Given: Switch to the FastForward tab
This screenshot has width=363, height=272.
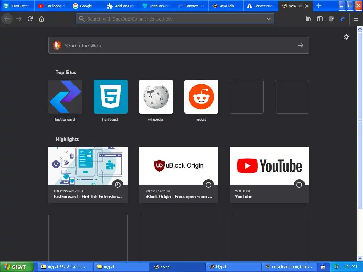Looking at the screenshot, I should (x=156, y=6).
